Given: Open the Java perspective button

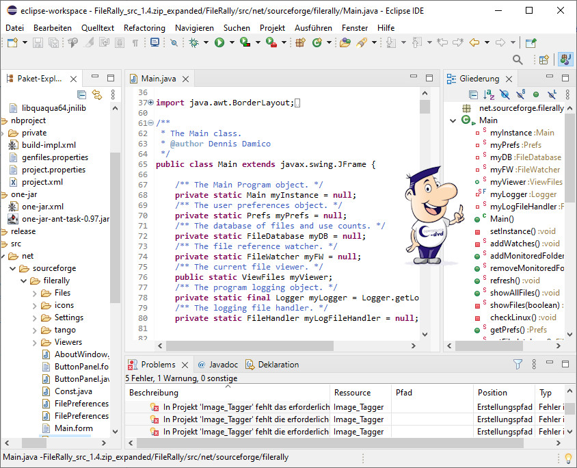Looking at the screenshot, I should point(566,60).
